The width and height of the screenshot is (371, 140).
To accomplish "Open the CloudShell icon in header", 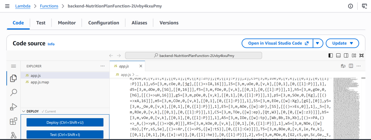I will pyautogui.click(x=364, y=6).
